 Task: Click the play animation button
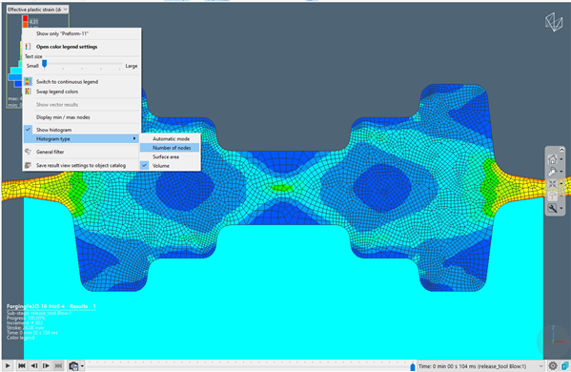(8, 365)
